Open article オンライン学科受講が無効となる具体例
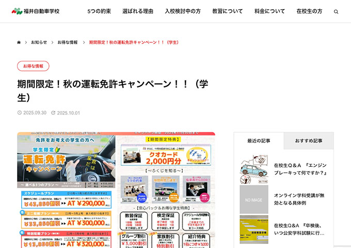 [300, 199]
